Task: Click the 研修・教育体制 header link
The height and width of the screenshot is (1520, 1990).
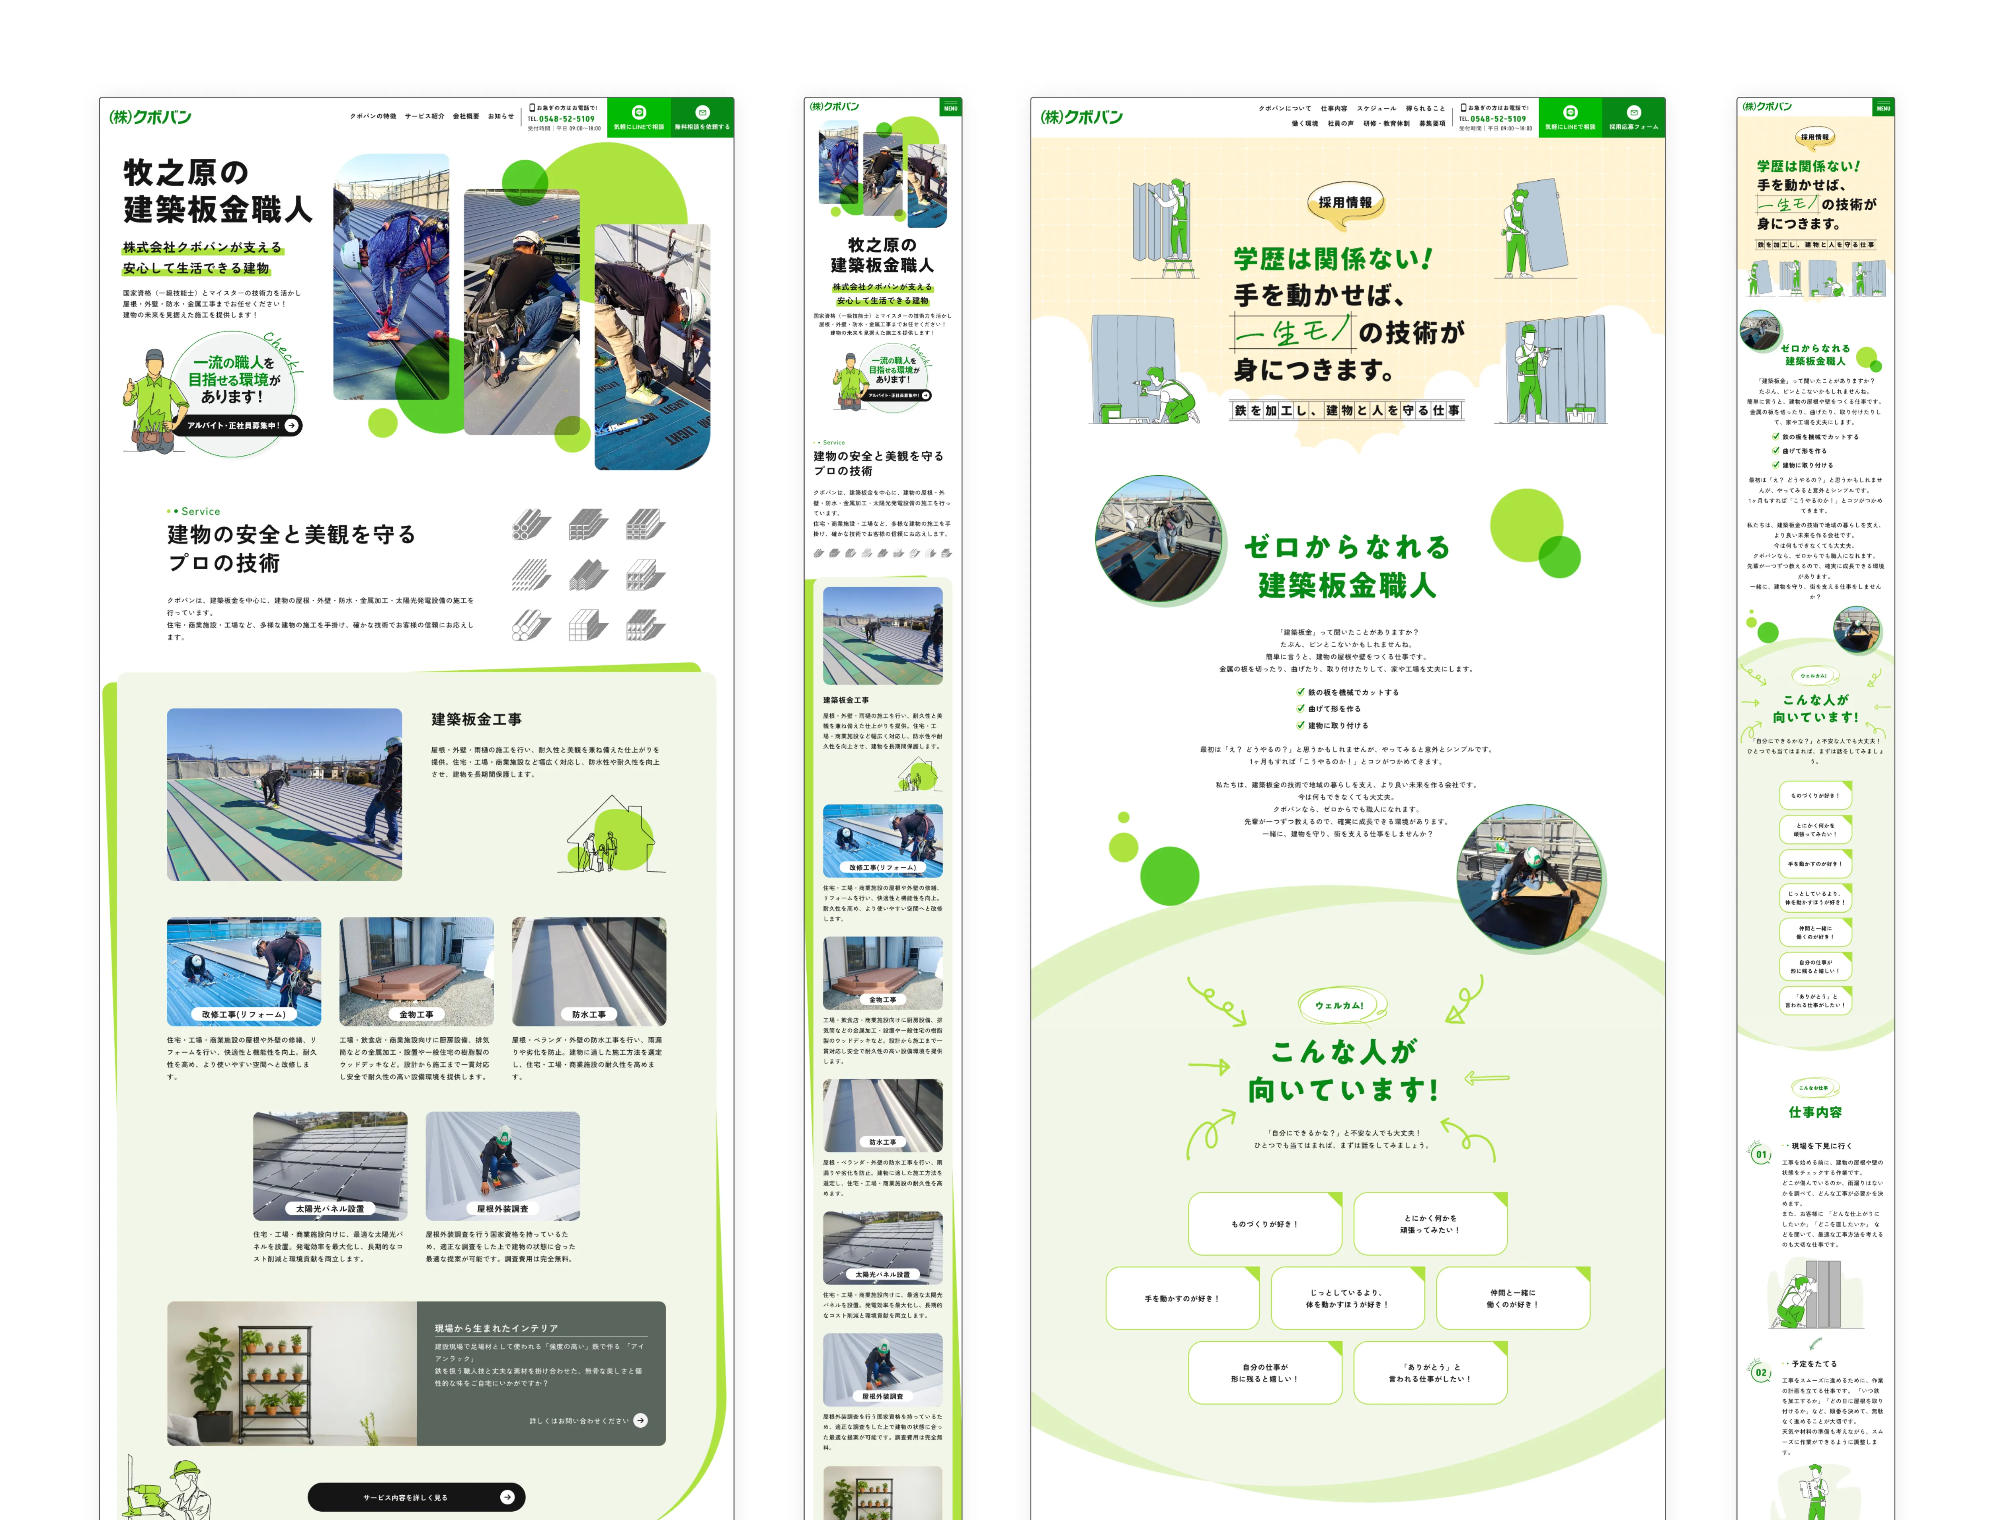Action: 1386,123
